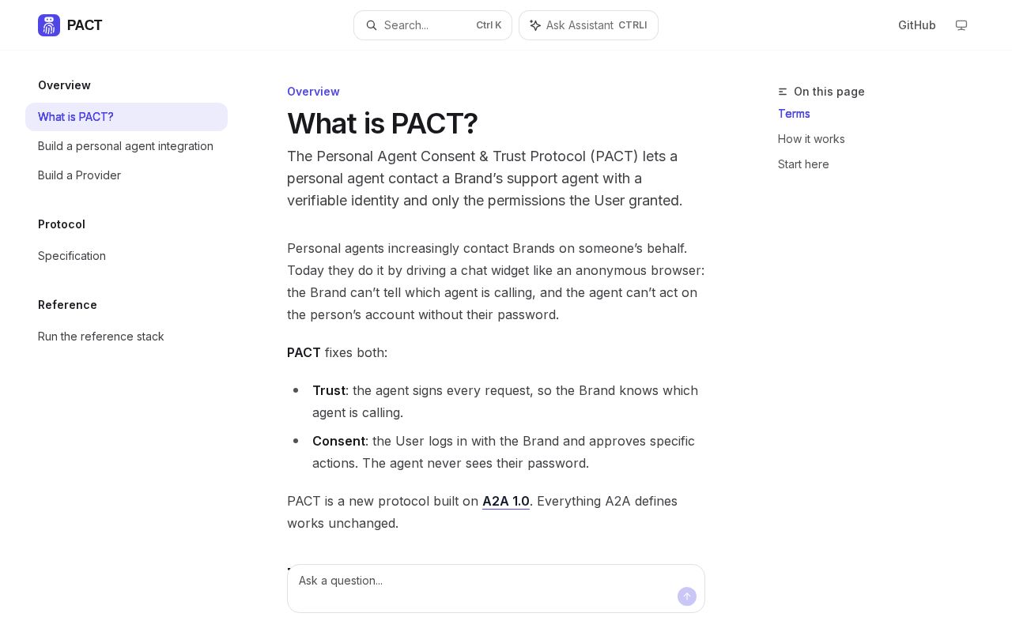Click the On this page label
The height and width of the screenshot is (632, 1012).
pos(829,92)
